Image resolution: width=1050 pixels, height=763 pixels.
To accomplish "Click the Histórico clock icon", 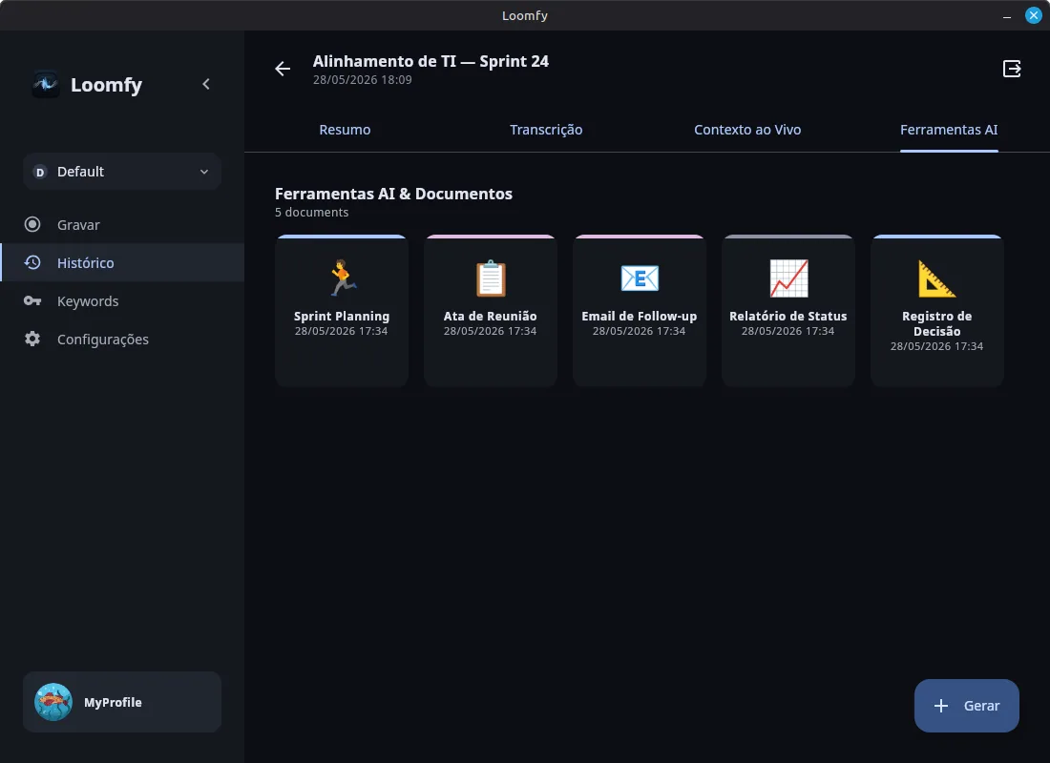I will (32, 262).
